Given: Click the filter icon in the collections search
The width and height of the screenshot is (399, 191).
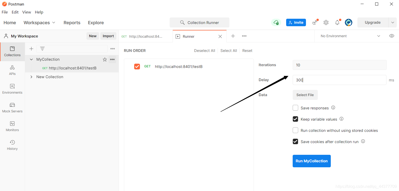Looking at the screenshot, I should coord(42,49).
